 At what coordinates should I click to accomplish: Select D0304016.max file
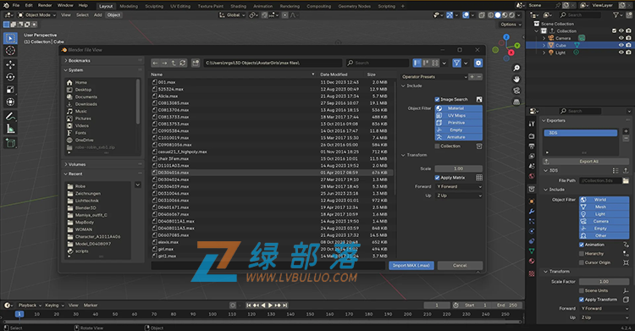point(271,173)
